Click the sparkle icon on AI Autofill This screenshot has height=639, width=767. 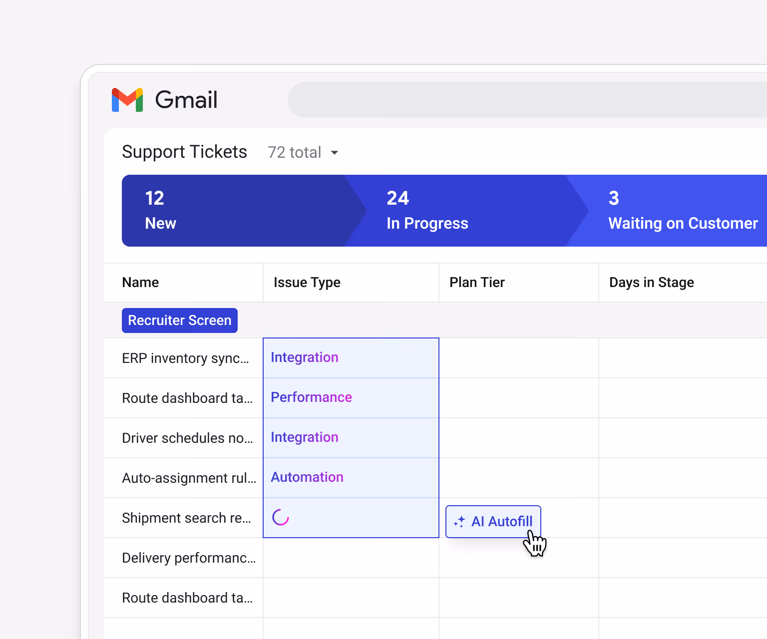[x=459, y=522]
